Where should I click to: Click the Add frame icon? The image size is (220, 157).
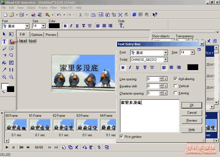pos(64,147)
